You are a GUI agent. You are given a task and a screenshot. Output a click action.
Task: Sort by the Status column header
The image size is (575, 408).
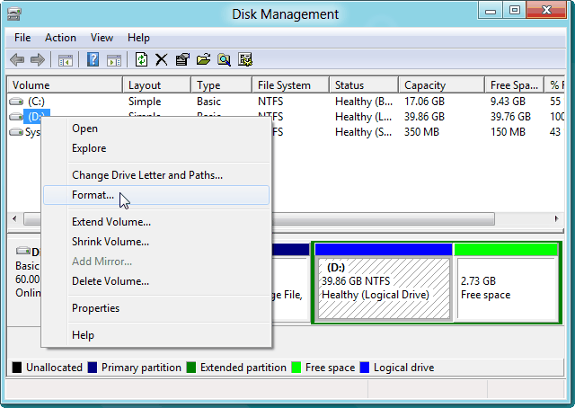coord(364,85)
